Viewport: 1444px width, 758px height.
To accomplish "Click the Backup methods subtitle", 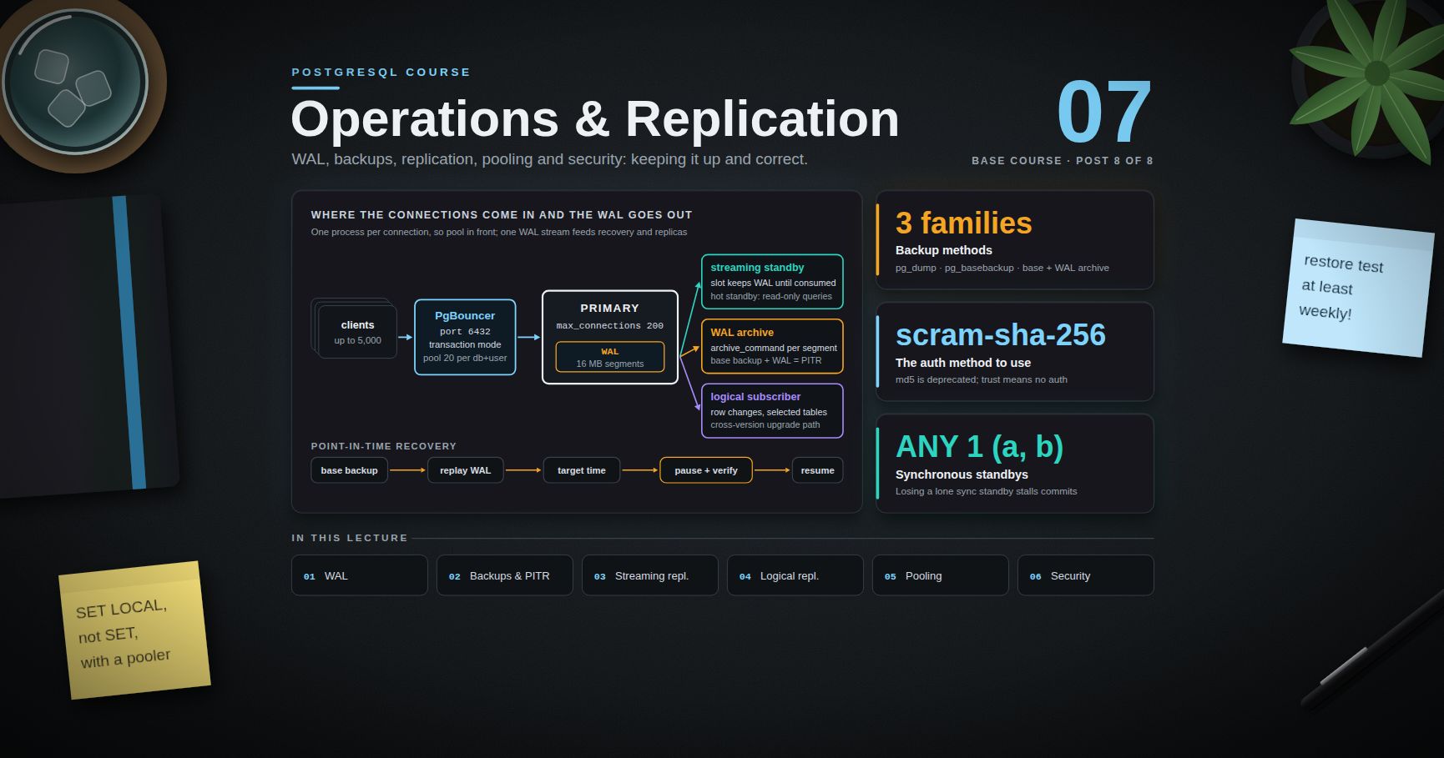I will [944, 250].
